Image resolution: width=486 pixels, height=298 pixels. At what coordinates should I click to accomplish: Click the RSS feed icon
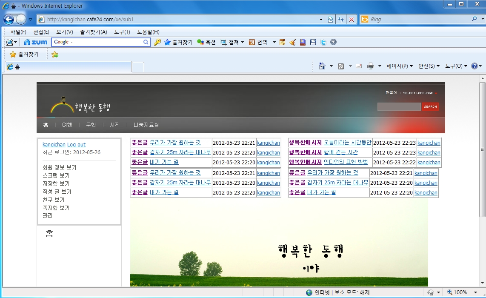(x=340, y=66)
